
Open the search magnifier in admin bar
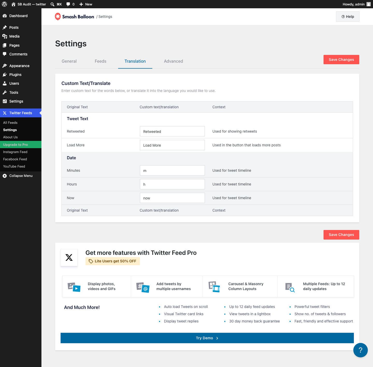pos(52,4)
